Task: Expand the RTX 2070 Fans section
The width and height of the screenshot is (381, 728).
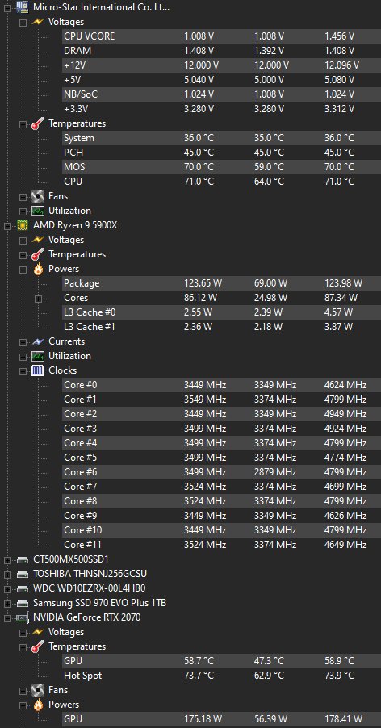Action: (x=23, y=690)
